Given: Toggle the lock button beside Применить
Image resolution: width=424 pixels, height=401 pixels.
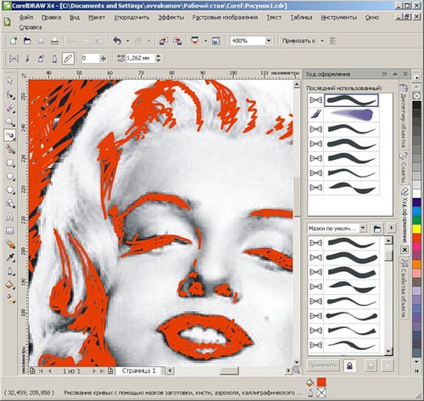Looking at the screenshot, I should [x=349, y=365].
